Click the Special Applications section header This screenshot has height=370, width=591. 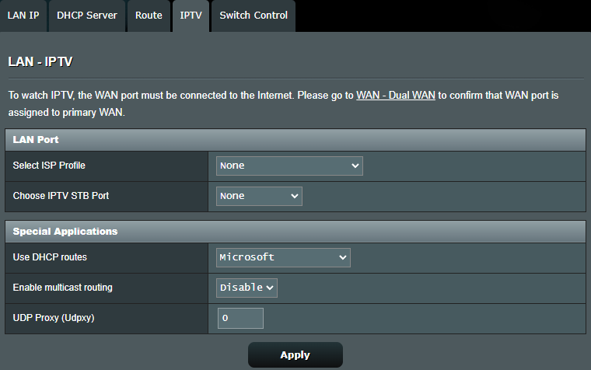pos(65,231)
